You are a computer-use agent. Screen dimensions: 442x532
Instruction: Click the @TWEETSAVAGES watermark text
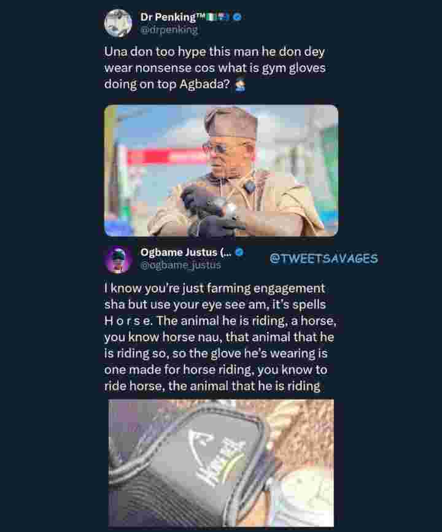(x=324, y=258)
